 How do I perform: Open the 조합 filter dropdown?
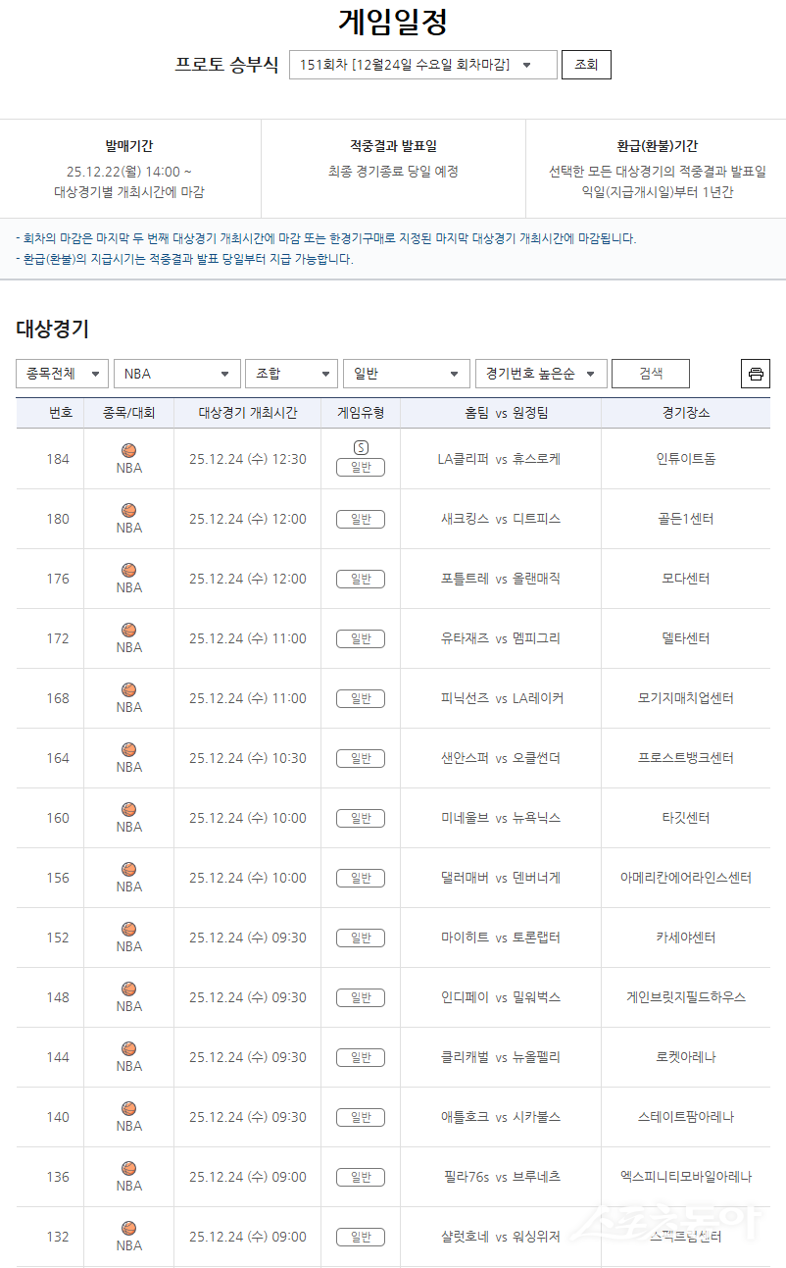click(x=291, y=374)
